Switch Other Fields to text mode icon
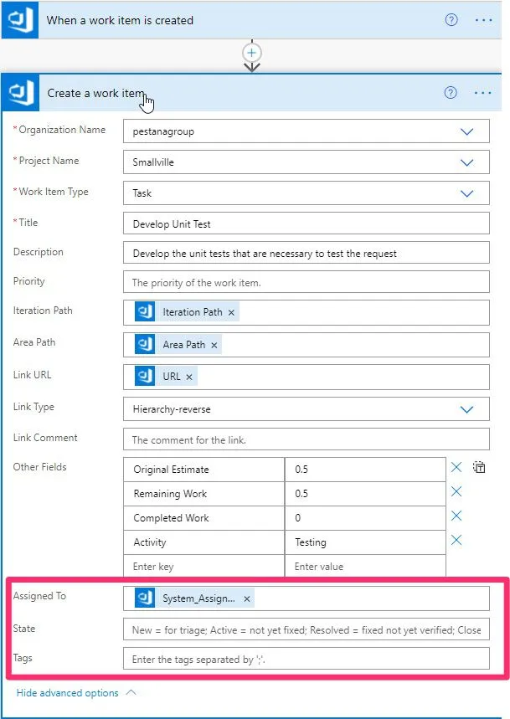Viewport: 510px width, 719px height. (479, 468)
